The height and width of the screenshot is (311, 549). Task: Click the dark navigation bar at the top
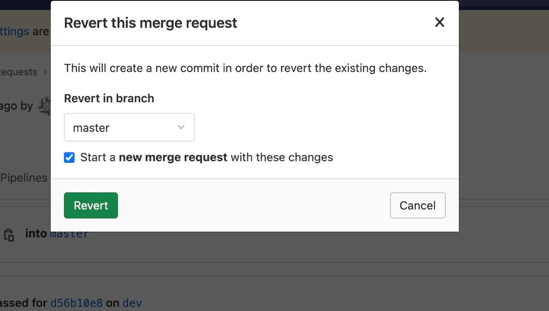coord(504,4)
